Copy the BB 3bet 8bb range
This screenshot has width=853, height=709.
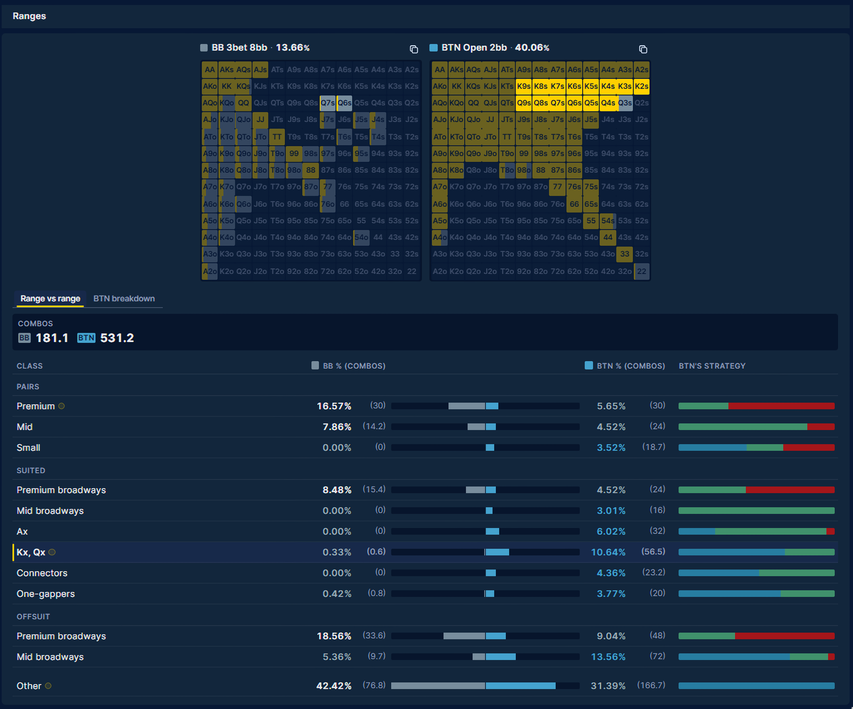coord(414,49)
